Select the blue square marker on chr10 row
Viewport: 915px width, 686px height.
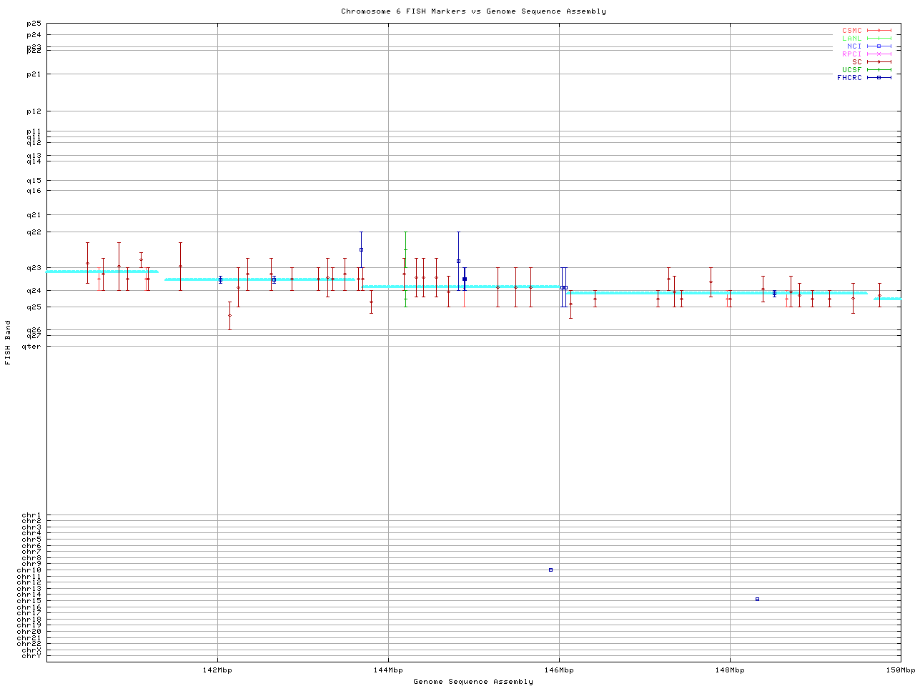[550, 570]
